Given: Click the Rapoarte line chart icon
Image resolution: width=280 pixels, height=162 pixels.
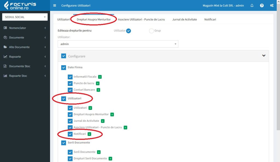Looking at the screenshot, I should pyautogui.click(x=5, y=57).
